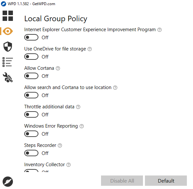The height and width of the screenshot is (189, 193).
Task: Click the WPD feather logo at bottom left
Action: 8,182
